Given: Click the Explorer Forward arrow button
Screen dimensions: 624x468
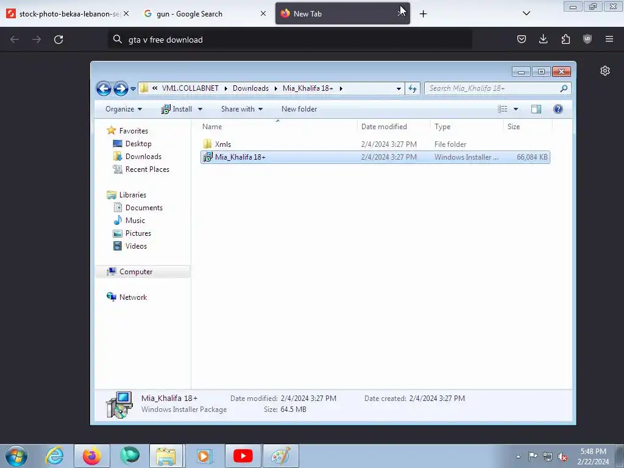Looking at the screenshot, I should pos(121,88).
